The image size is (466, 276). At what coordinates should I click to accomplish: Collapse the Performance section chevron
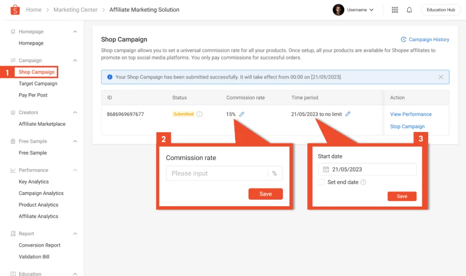(75, 170)
